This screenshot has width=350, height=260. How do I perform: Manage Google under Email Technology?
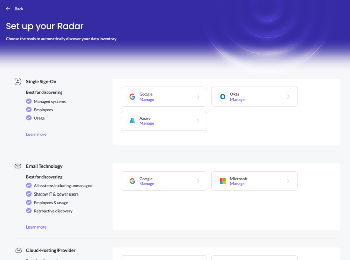(147, 184)
